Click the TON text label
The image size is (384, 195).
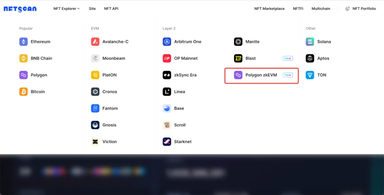[x=322, y=75]
